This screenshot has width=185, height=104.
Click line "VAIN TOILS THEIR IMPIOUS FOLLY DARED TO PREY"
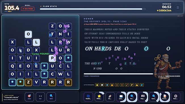pyautogui.click(x=116, y=42)
